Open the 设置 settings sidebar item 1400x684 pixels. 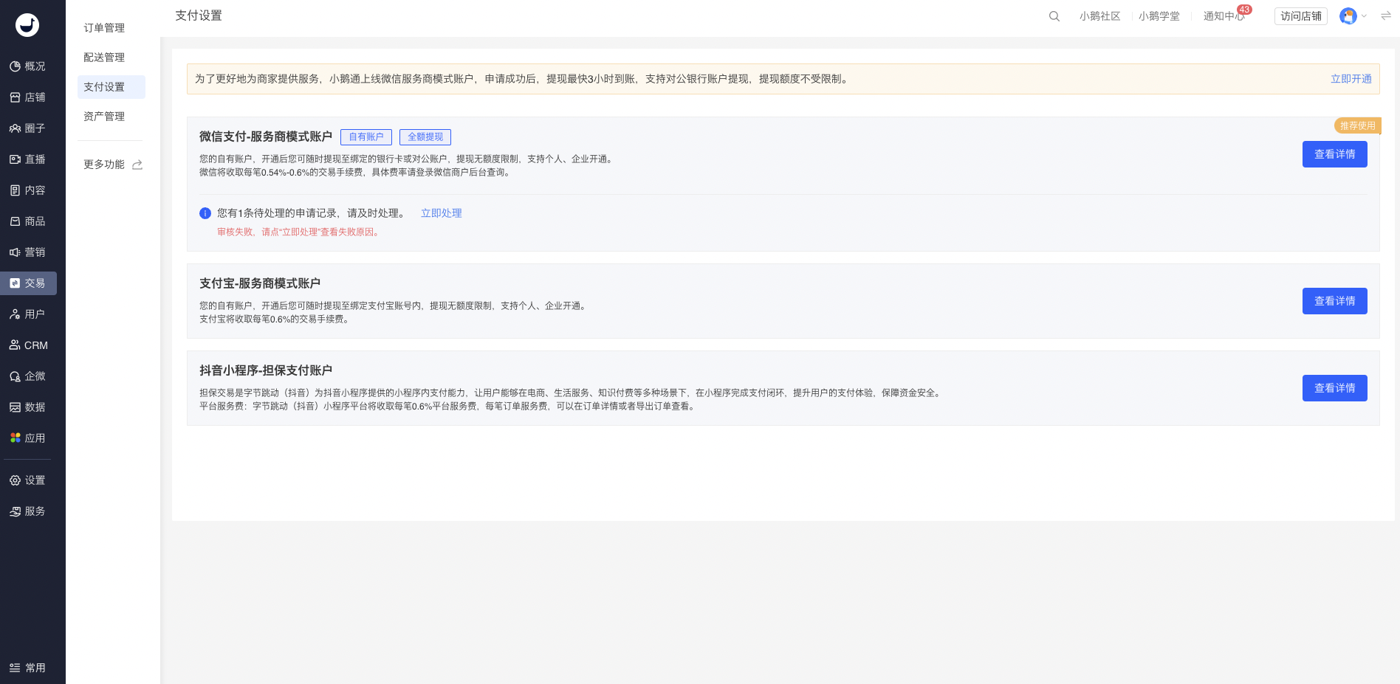28,480
